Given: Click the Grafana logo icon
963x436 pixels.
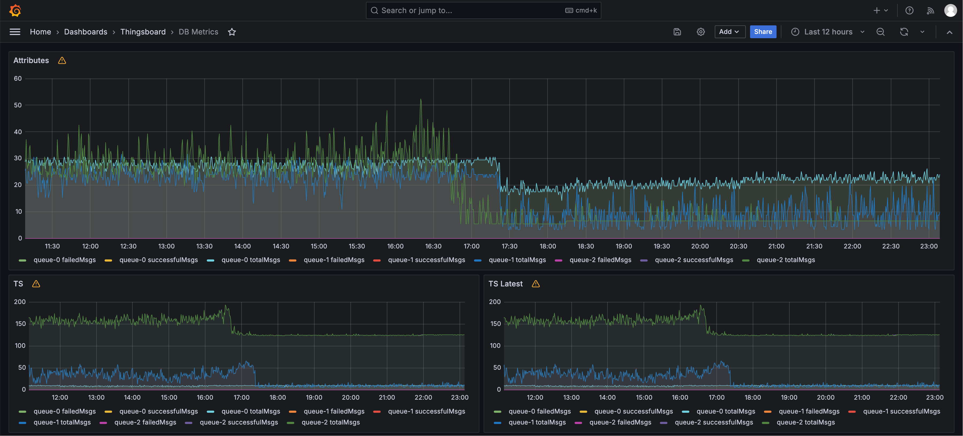Looking at the screenshot, I should tap(15, 10).
